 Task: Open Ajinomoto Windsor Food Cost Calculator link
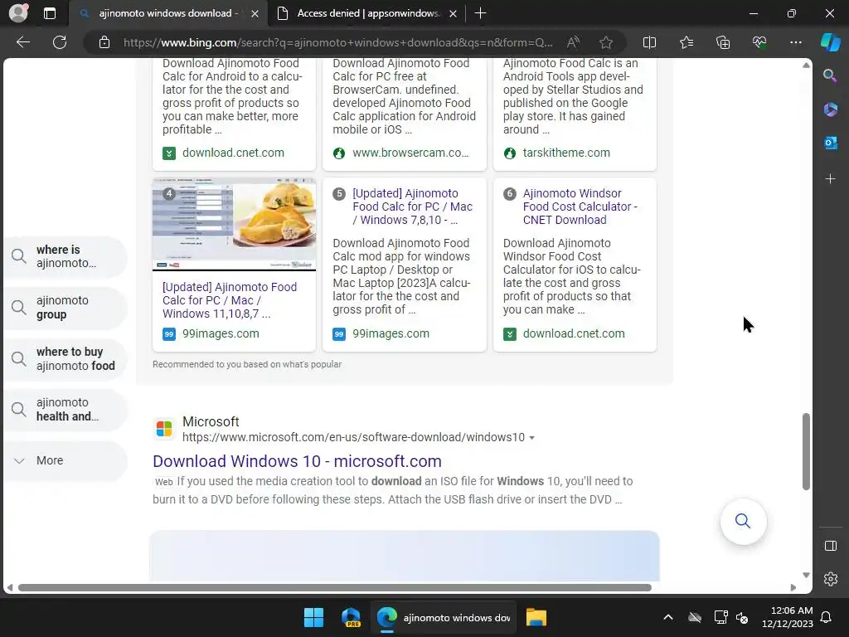580,207
